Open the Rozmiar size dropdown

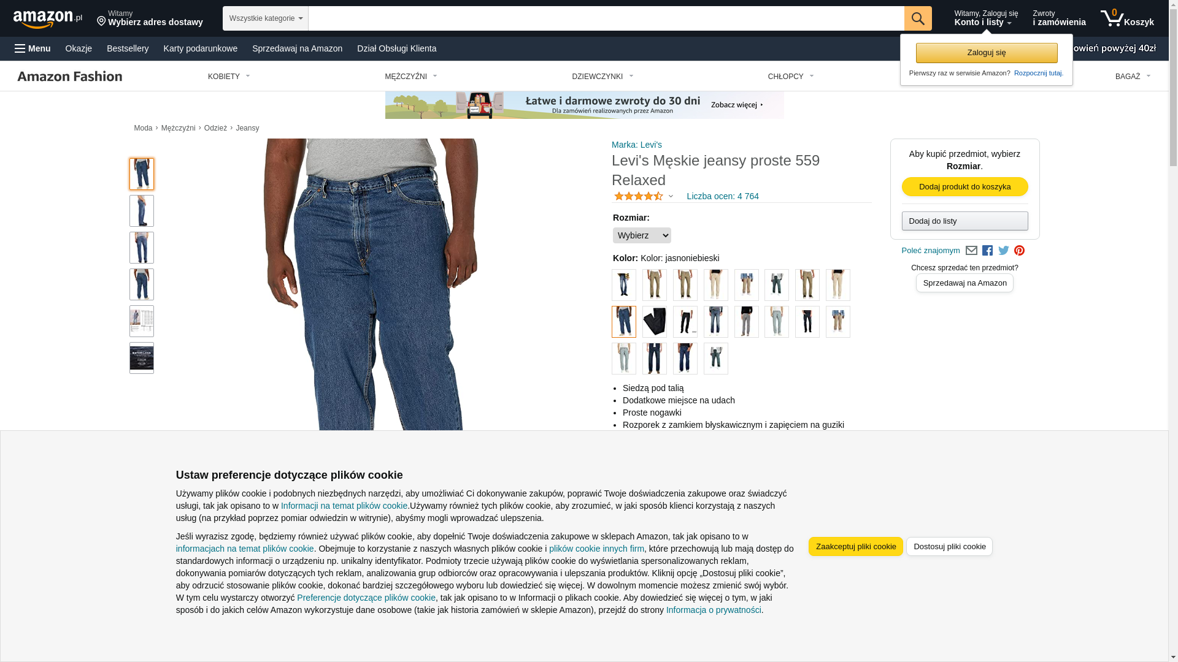coord(642,235)
